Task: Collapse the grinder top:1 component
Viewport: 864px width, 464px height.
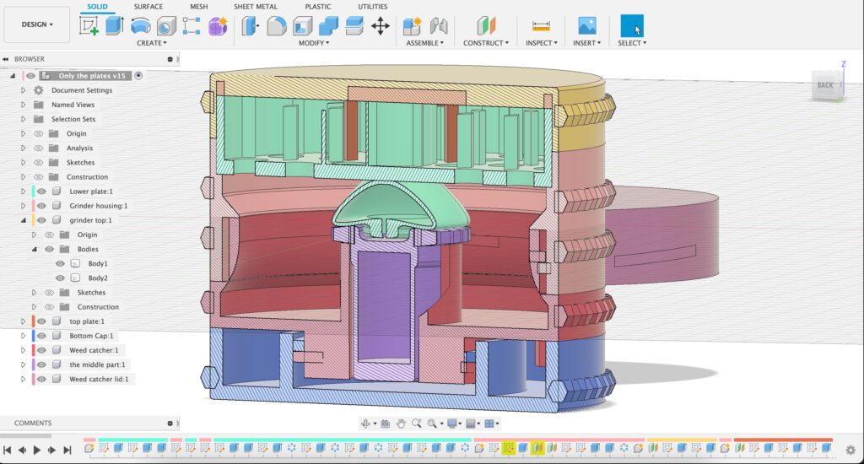Action: [24, 220]
